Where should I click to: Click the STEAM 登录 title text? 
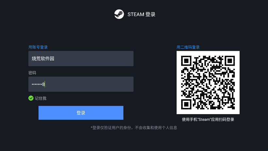click(141, 14)
